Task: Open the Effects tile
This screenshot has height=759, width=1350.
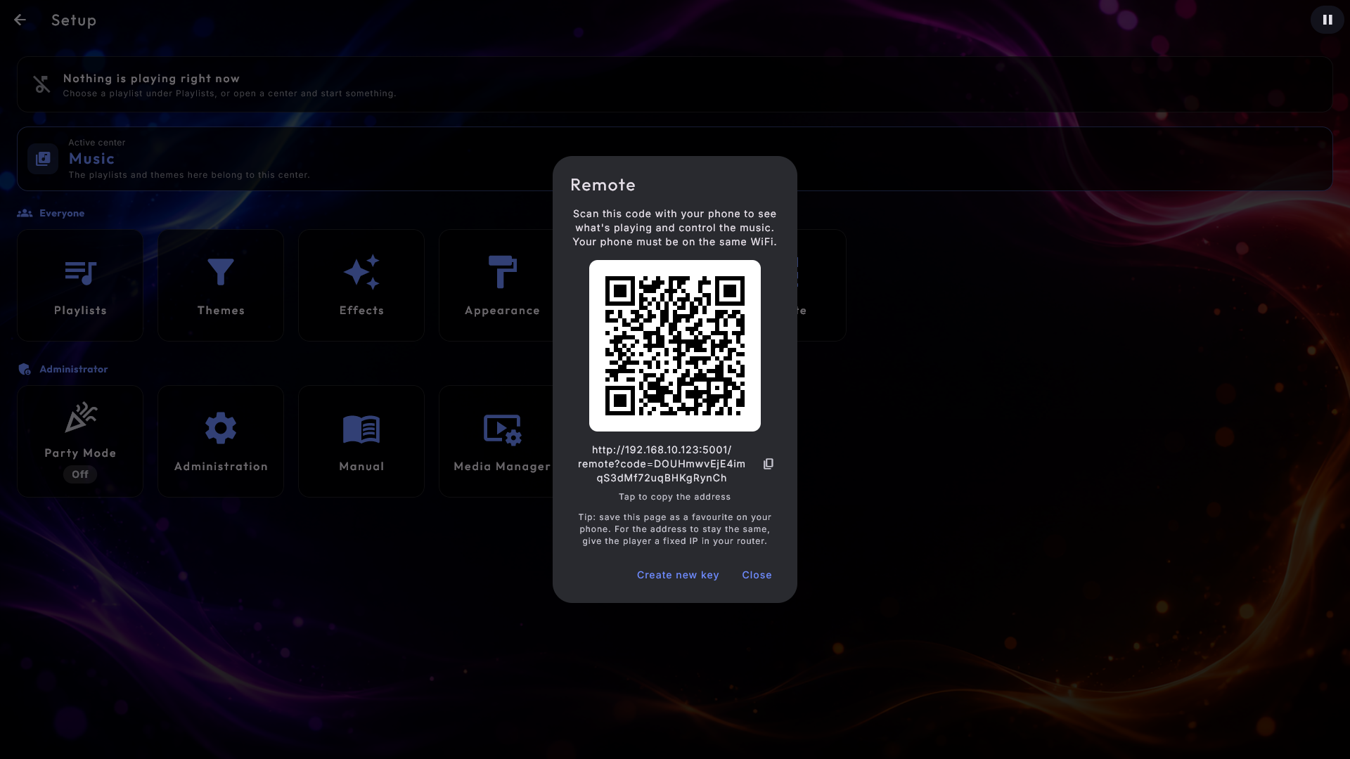Action: coord(361,285)
